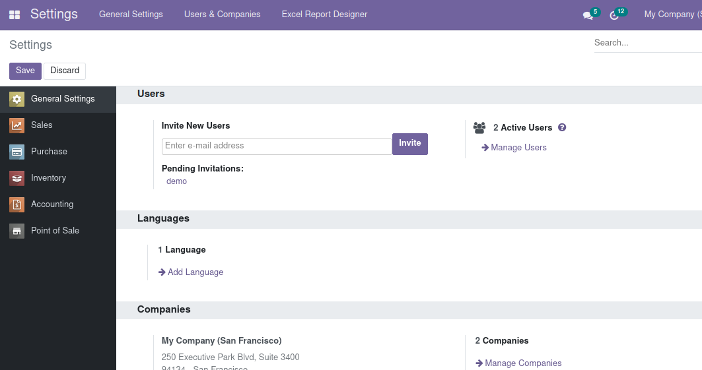Open the Purchase card icon
Screen dimensions: 702x370
(17, 152)
